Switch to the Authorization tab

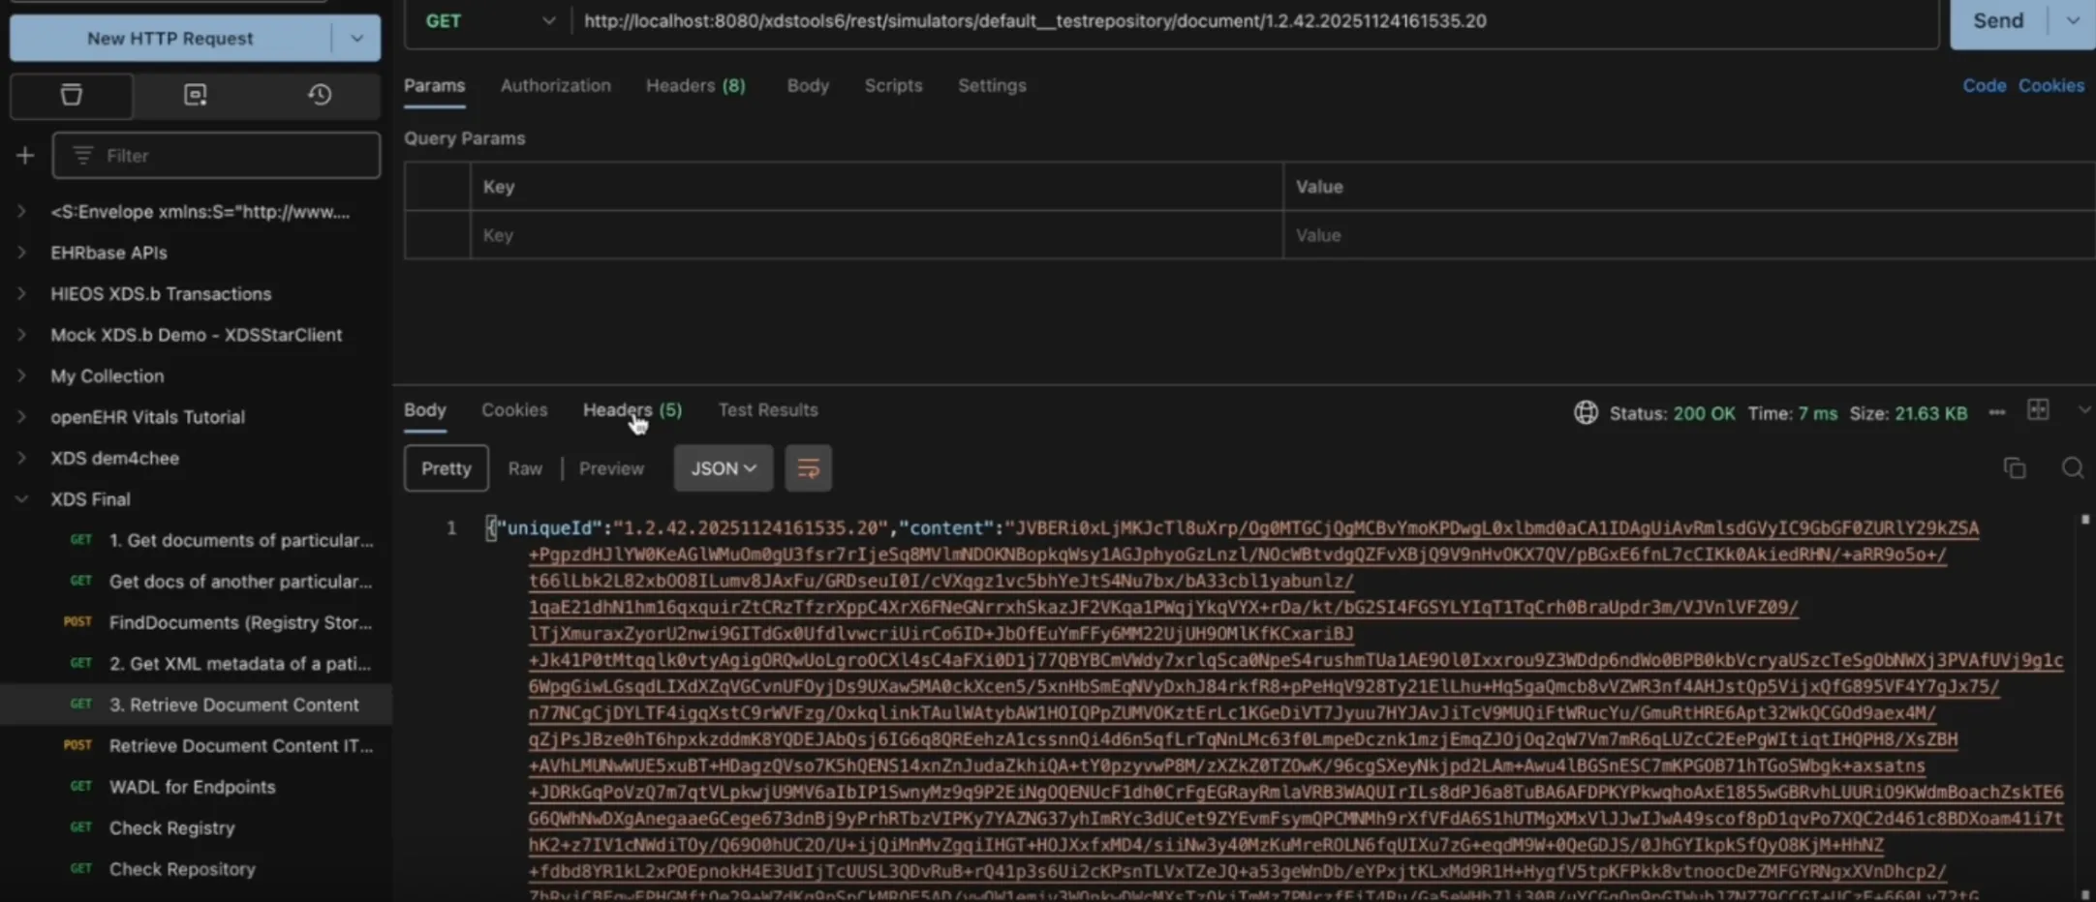pyautogui.click(x=555, y=85)
